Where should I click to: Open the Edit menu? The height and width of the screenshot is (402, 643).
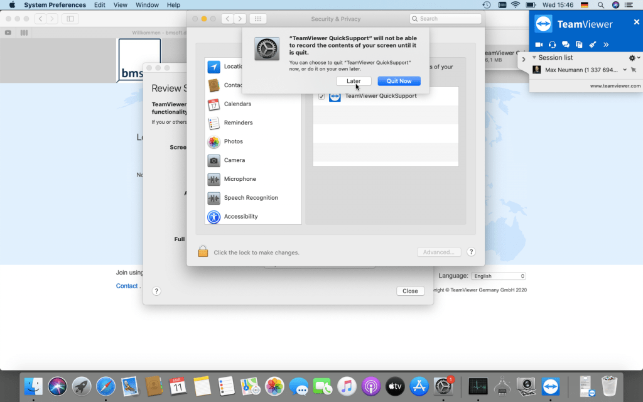pyautogui.click(x=100, y=5)
